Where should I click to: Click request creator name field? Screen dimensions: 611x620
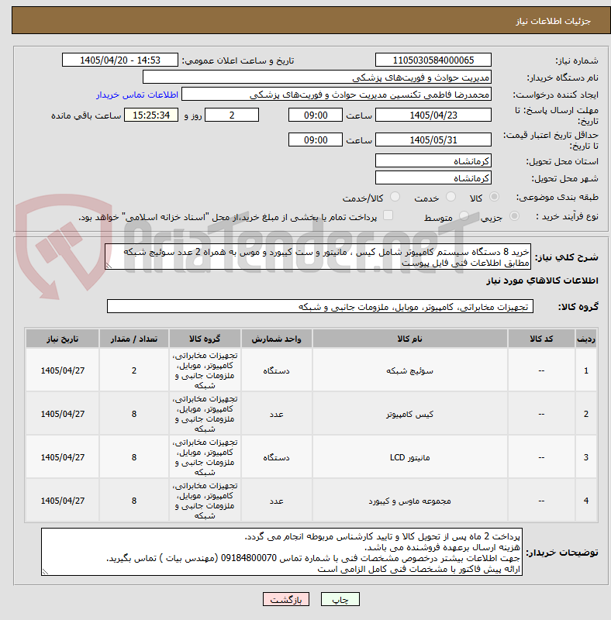point(337,95)
